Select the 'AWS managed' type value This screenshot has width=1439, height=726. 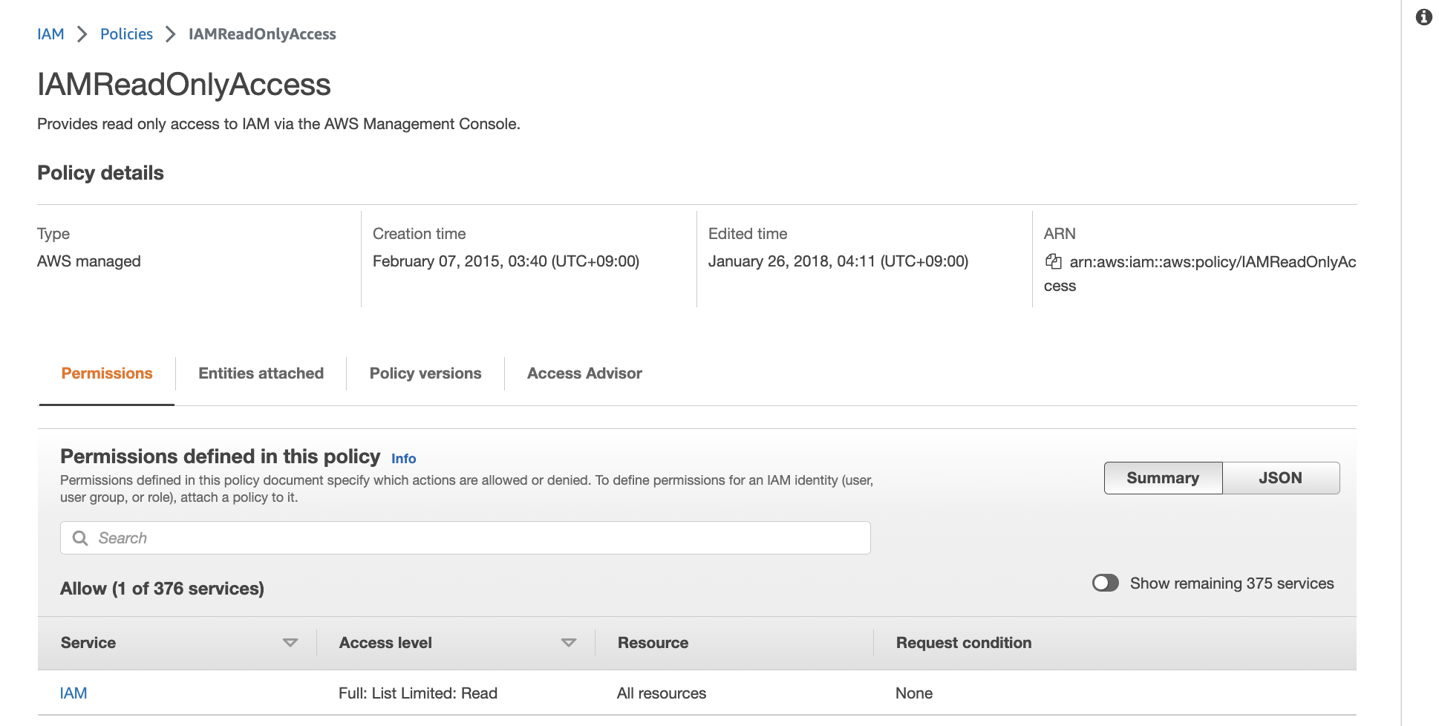[89, 261]
